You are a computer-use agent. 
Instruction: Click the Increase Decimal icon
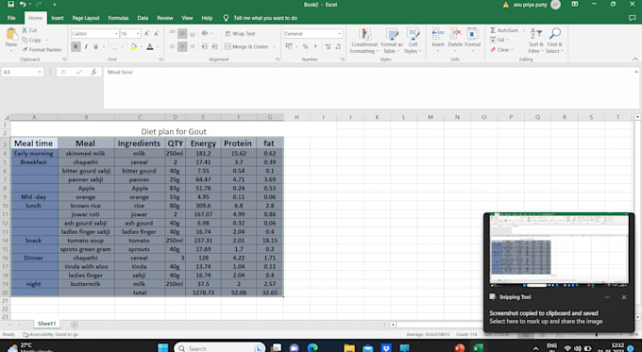328,46
